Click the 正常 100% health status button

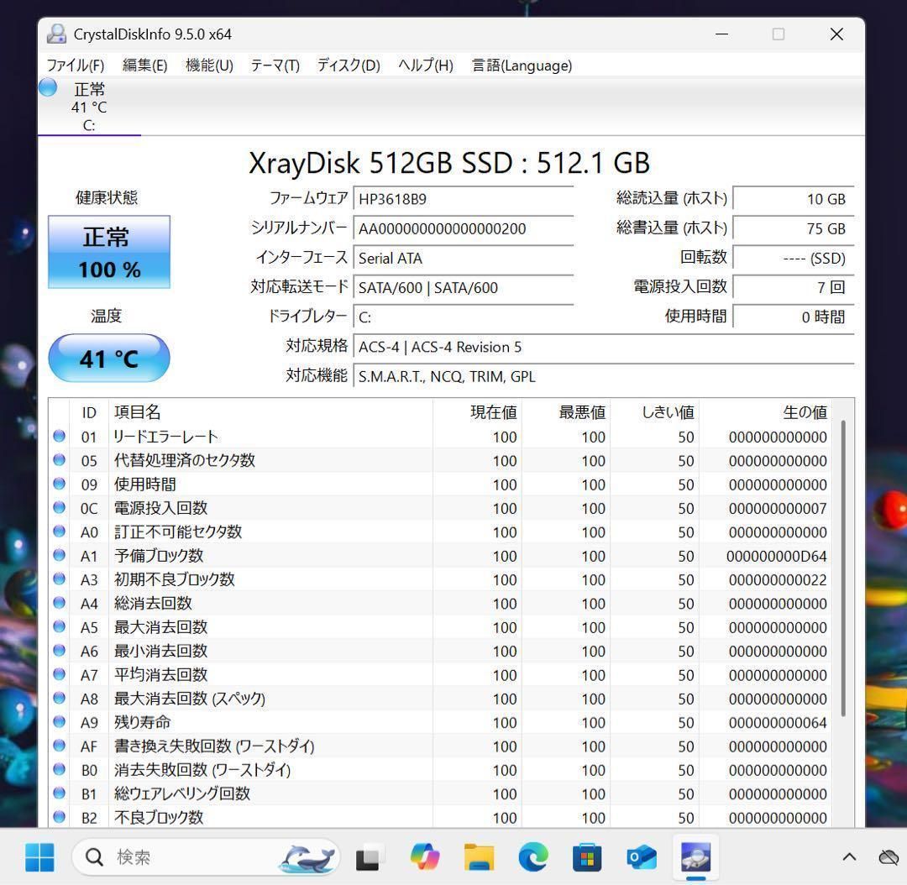click(x=109, y=252)
